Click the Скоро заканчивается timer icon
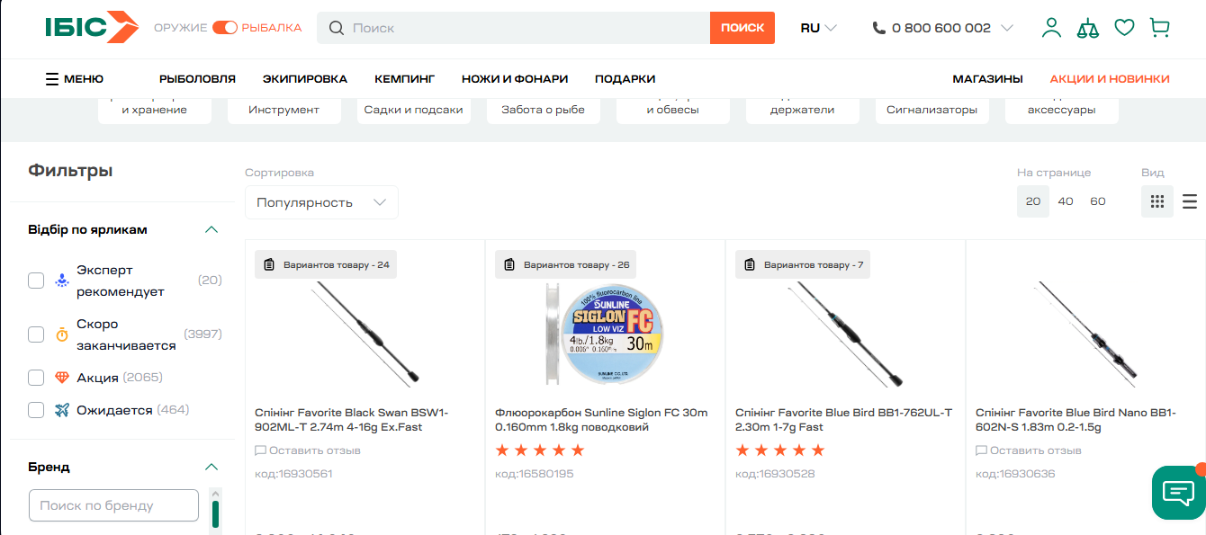 coord(62,334)
